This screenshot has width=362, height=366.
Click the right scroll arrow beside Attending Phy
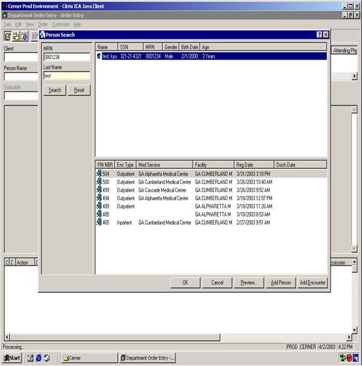pos(354,76)
